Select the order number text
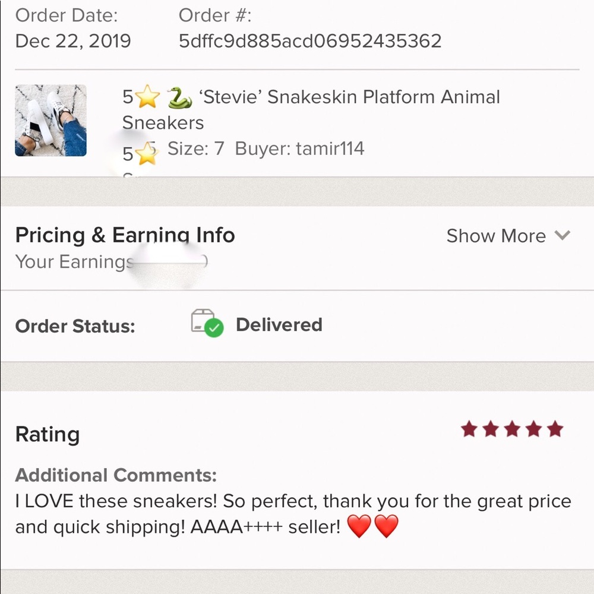The height and width of the screenshot is (594, 594). click(x=310, y=41)
